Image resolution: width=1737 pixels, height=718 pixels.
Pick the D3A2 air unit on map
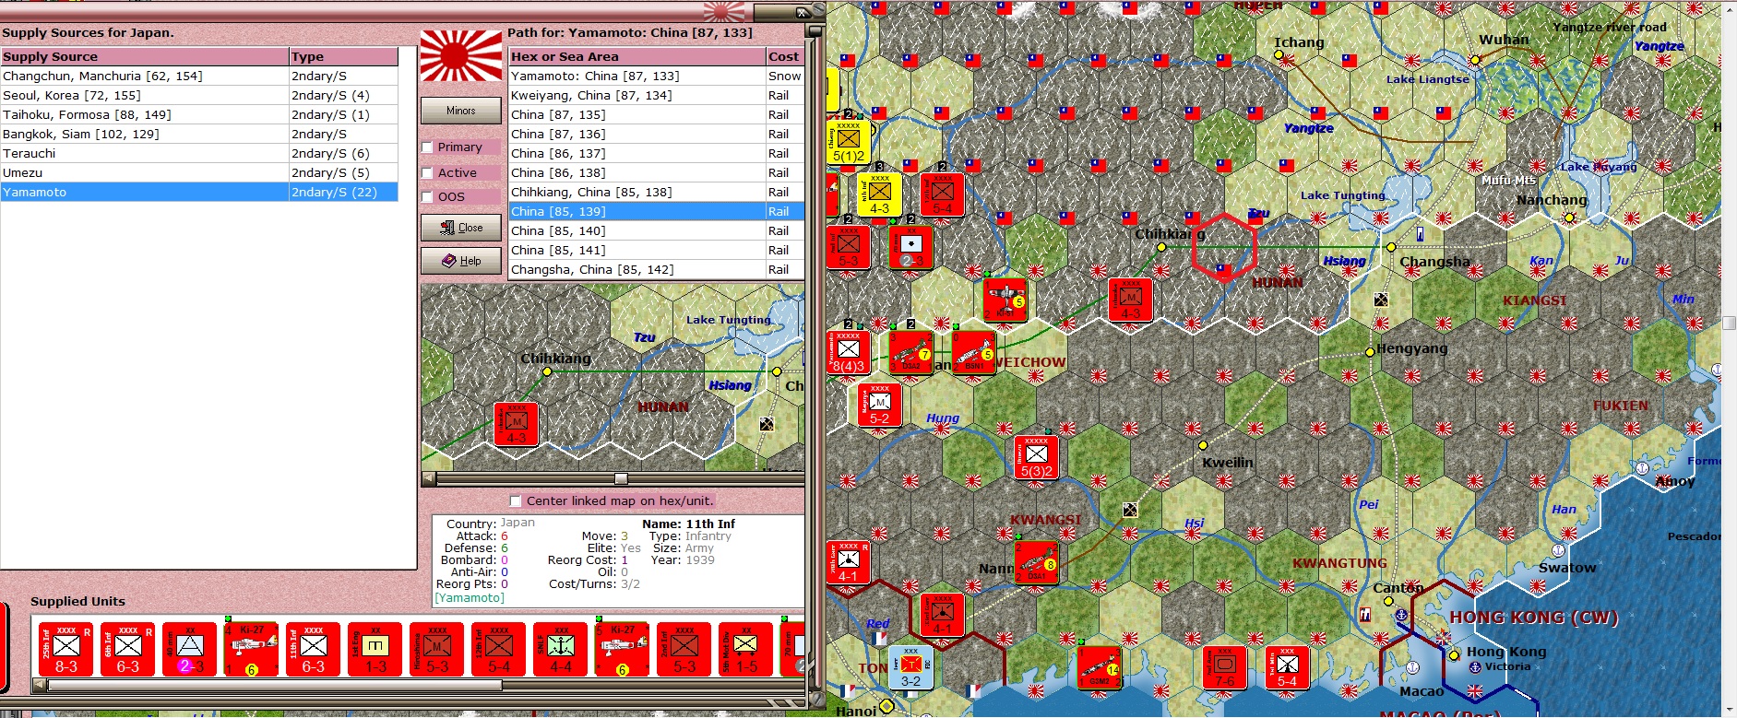point(910,353)
